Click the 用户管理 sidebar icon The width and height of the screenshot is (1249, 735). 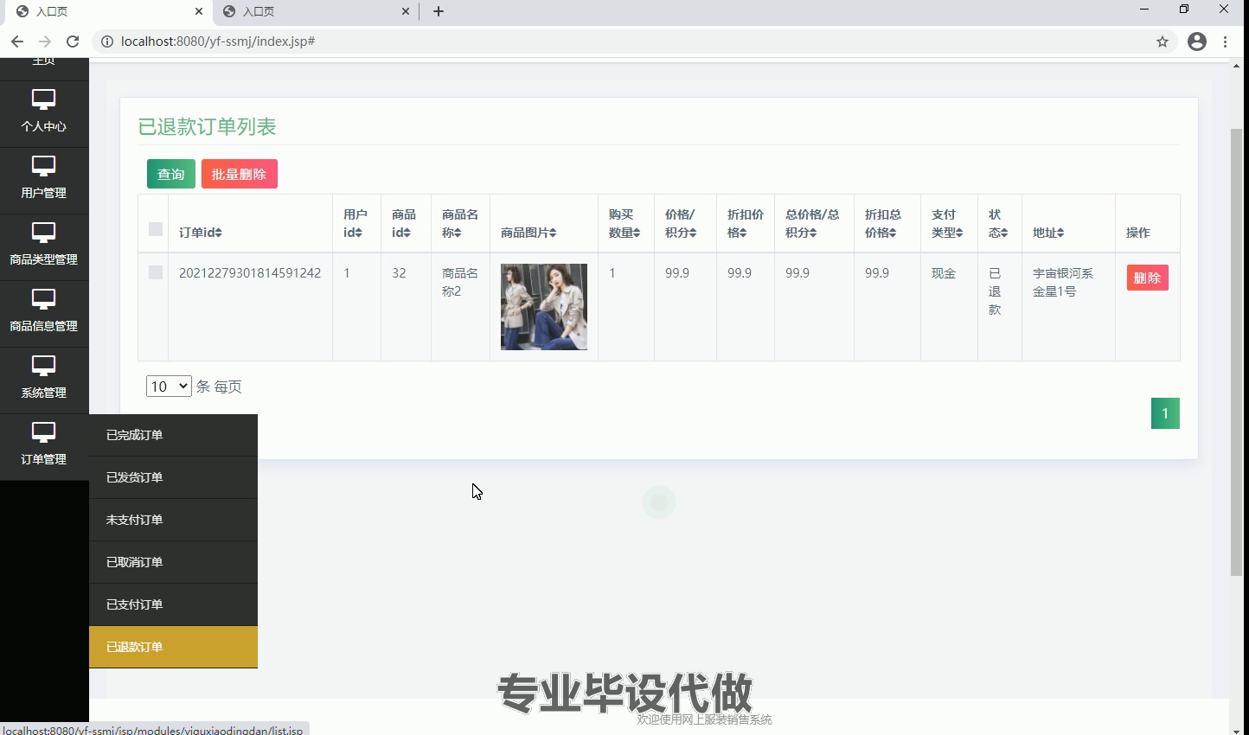coord(43,166)
